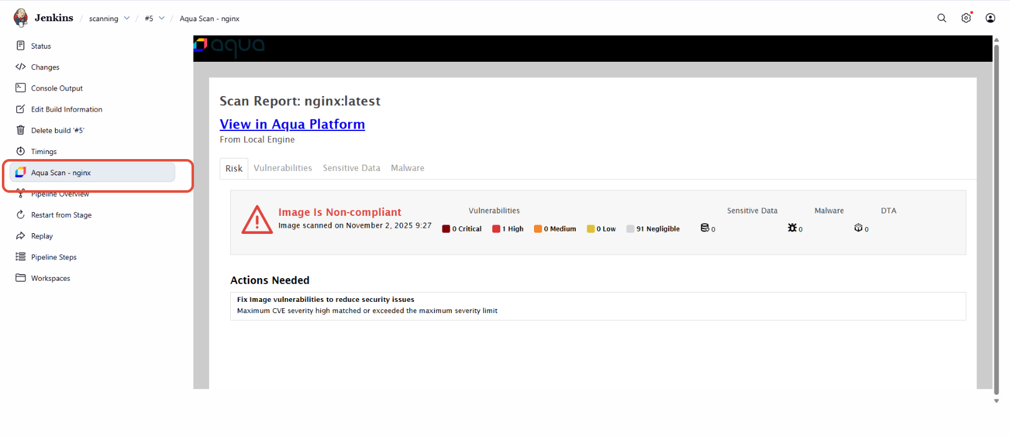Expand the #5 build breadcrumb dropdown
Image resolution: width=1010 pixels, height=436 pixels.
point(162,18)
